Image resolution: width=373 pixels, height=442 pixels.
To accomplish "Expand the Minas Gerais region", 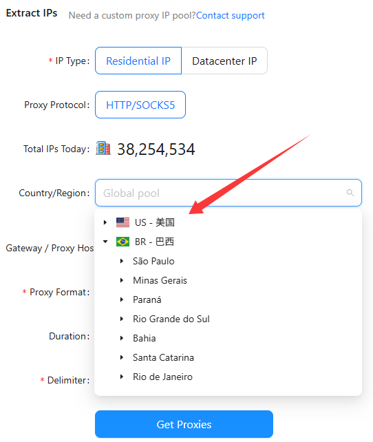I will coord(122,280).
